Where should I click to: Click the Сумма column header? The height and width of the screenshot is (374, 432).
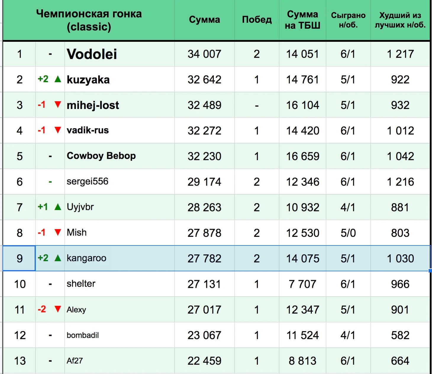click(204, 20)
